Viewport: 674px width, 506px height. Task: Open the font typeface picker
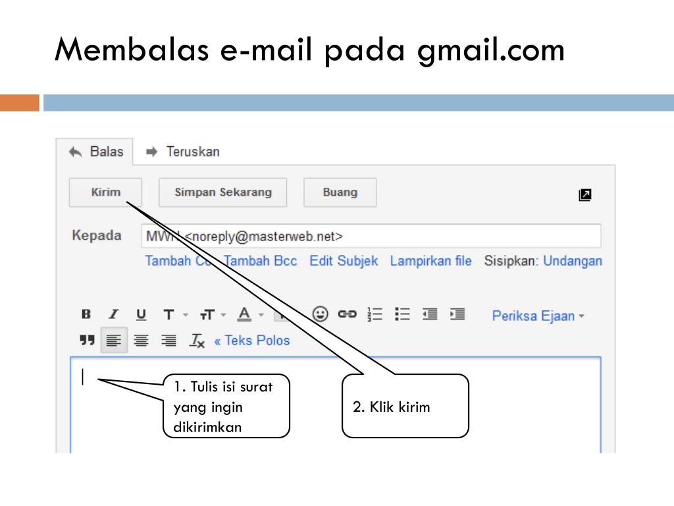point(174,314)
